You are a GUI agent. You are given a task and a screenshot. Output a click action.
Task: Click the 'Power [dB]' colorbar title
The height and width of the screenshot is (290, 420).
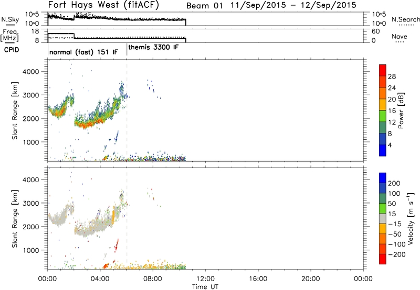point(401,110)
